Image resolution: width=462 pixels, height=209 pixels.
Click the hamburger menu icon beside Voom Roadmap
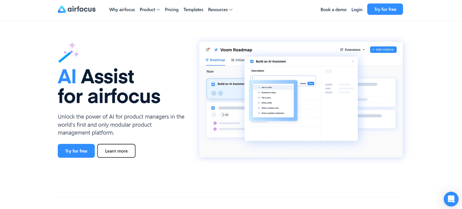pos(207,50)
